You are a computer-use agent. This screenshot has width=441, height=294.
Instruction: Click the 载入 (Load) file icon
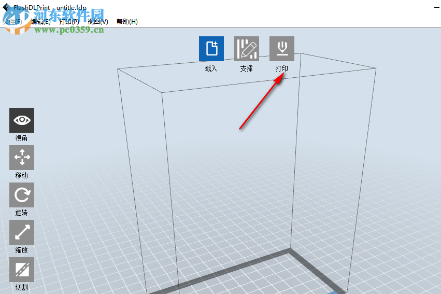(211, 48)
